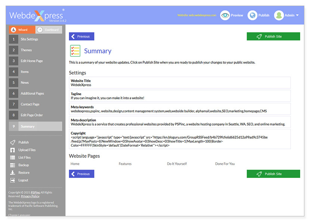The image size is (310, 222).
Task: Open step 4 Items
Action: click(x=35, y=72)
